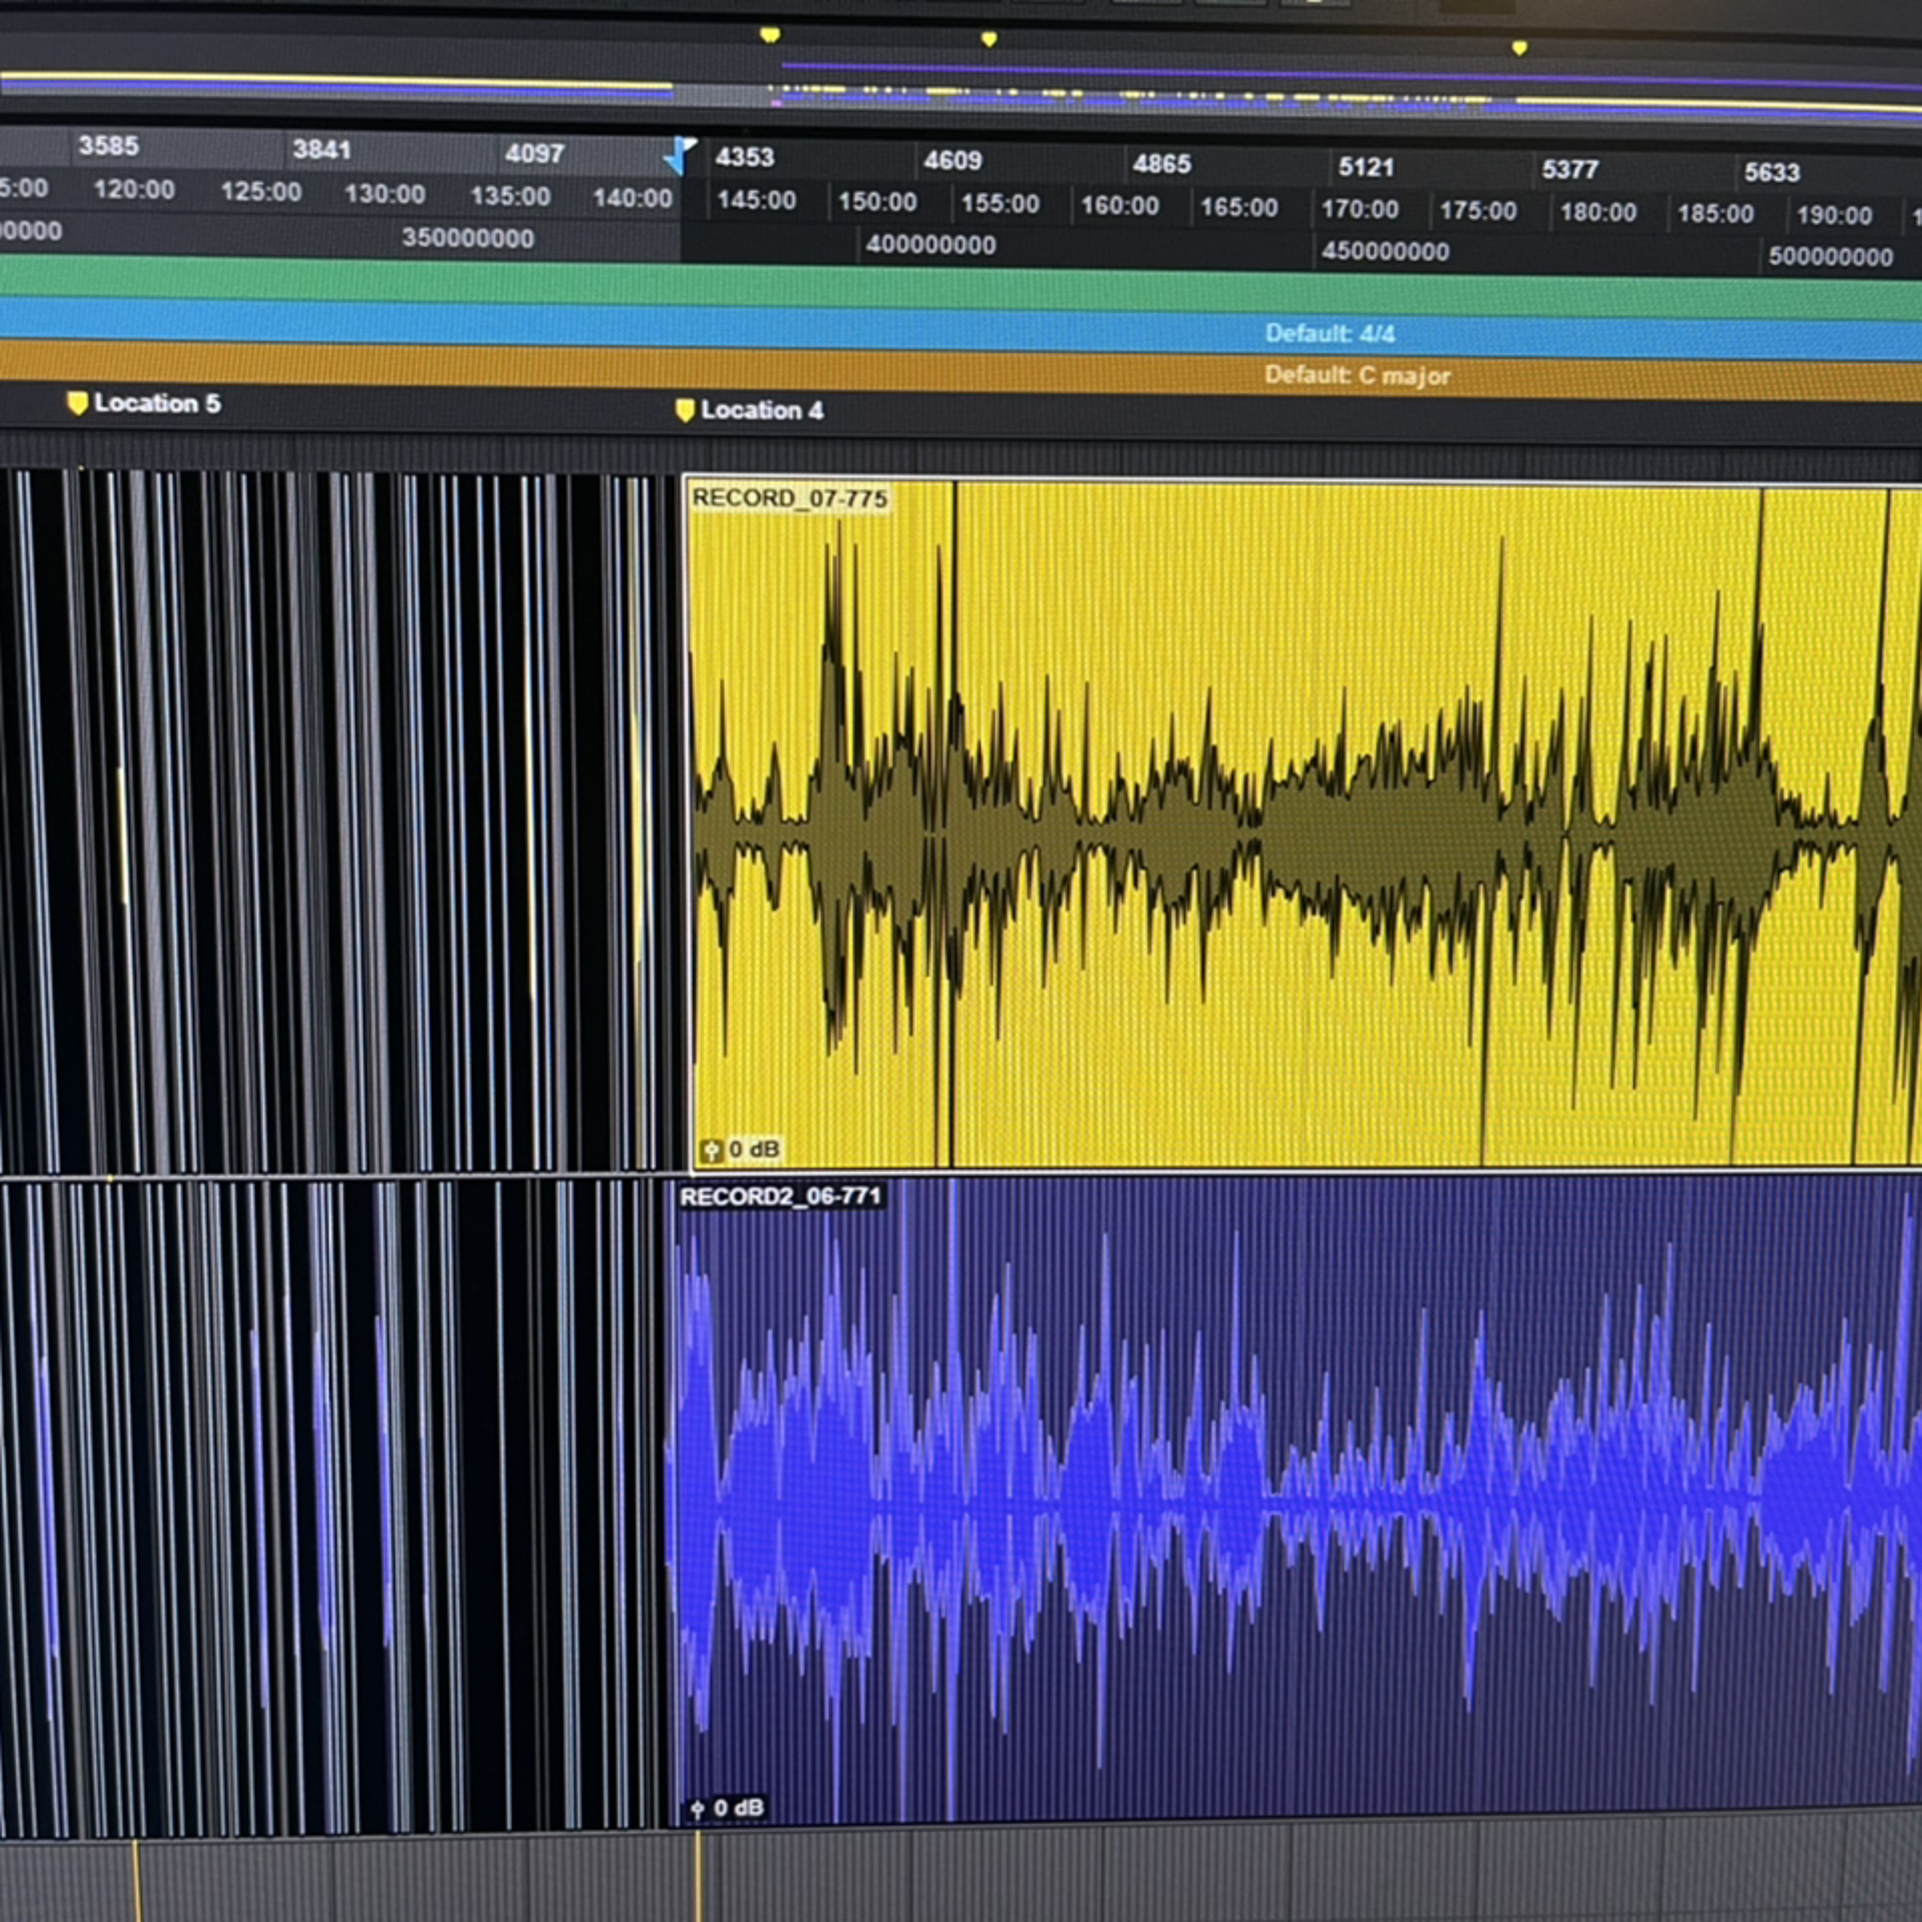Click the Location 4 marker icon
This screenshot has width=1922, height=1922.
(684, 410)
